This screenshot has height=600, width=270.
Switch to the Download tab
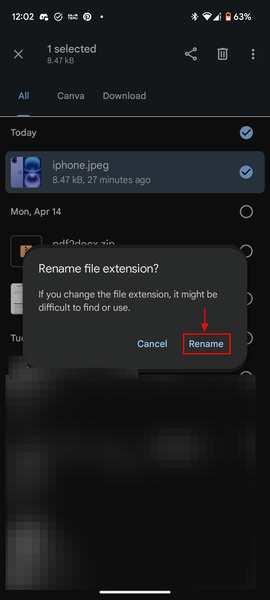124,96
